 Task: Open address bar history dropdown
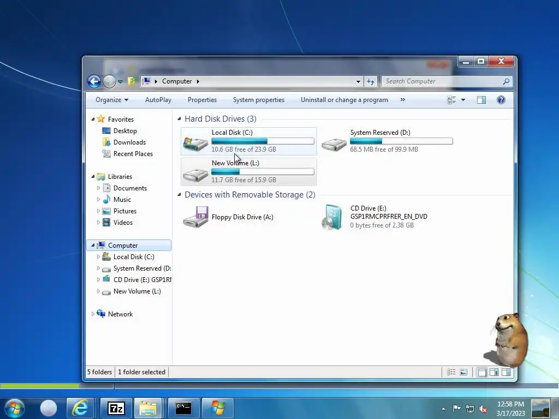(x=358, y=82)
